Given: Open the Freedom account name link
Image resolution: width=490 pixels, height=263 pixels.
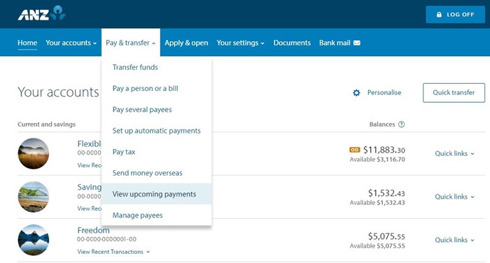Looking at the screenshot, I should [93, 230].
